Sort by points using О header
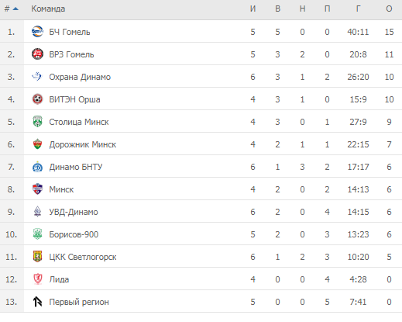Screen dimensions: 402x322 389,9
